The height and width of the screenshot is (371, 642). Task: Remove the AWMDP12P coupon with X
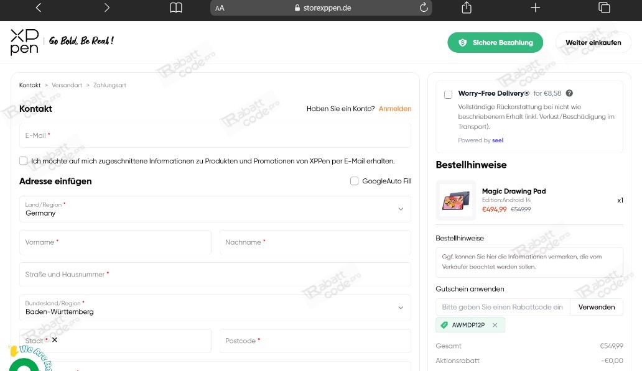(x=495, y=325)
